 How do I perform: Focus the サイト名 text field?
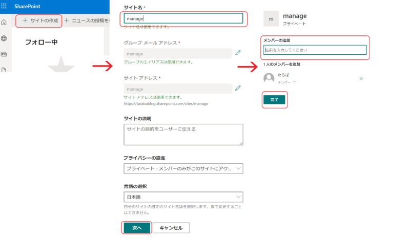(183, 18)
